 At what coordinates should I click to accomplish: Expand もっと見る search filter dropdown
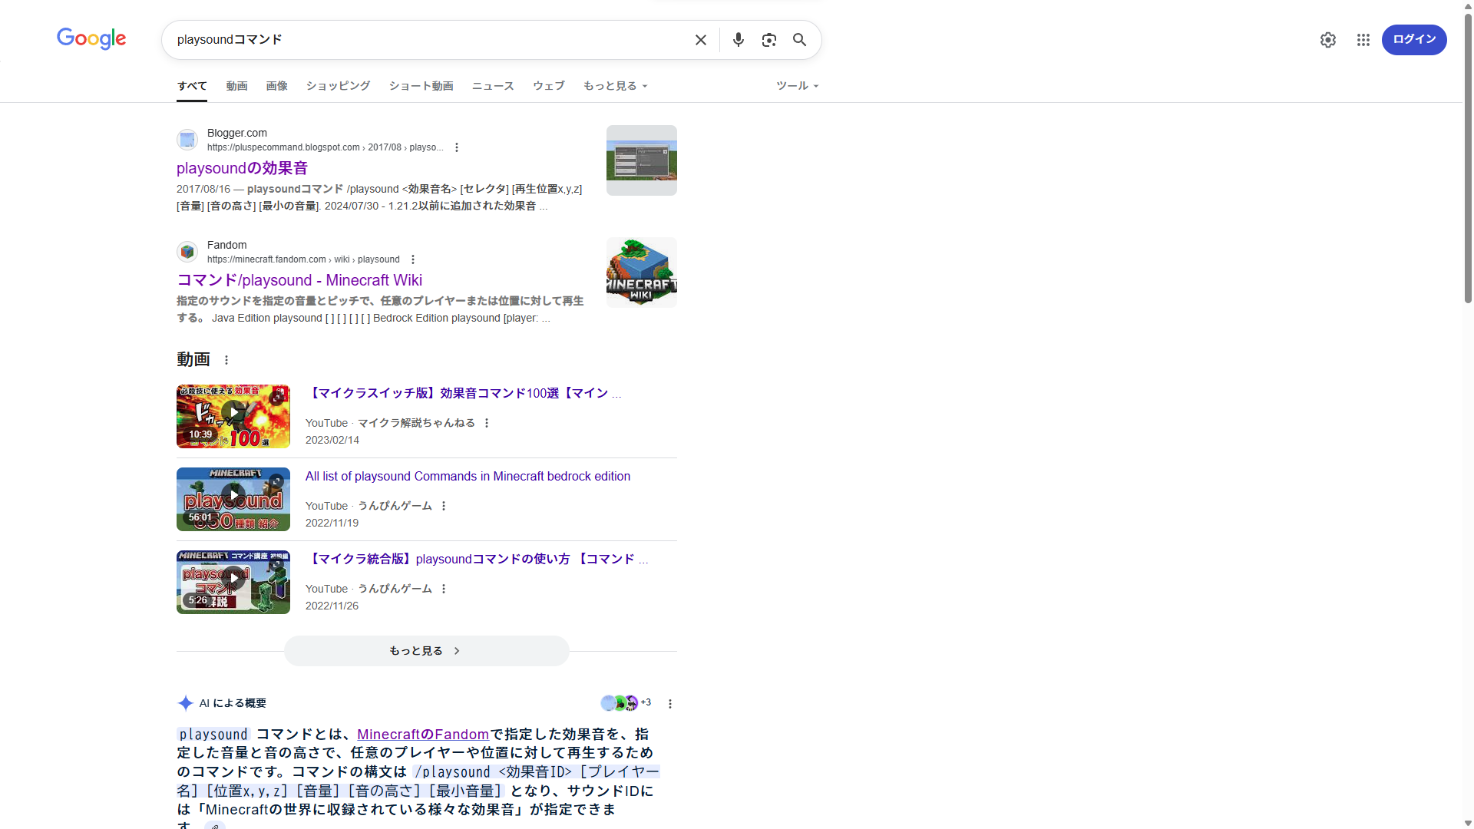click(616, 86)
